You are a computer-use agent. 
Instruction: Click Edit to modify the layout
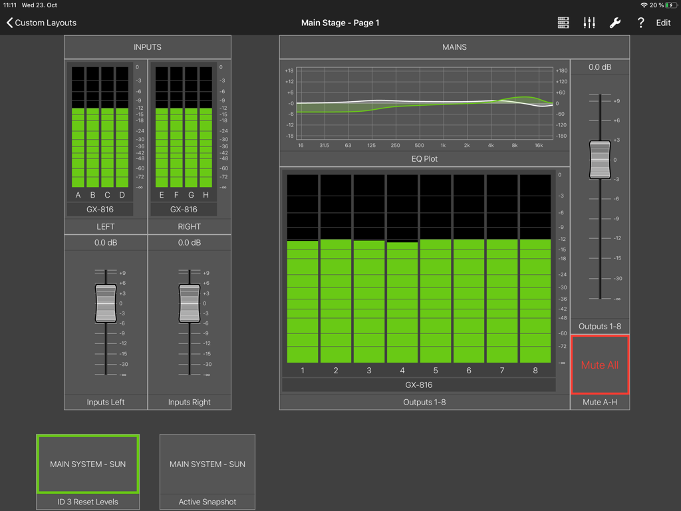(663, 22)
